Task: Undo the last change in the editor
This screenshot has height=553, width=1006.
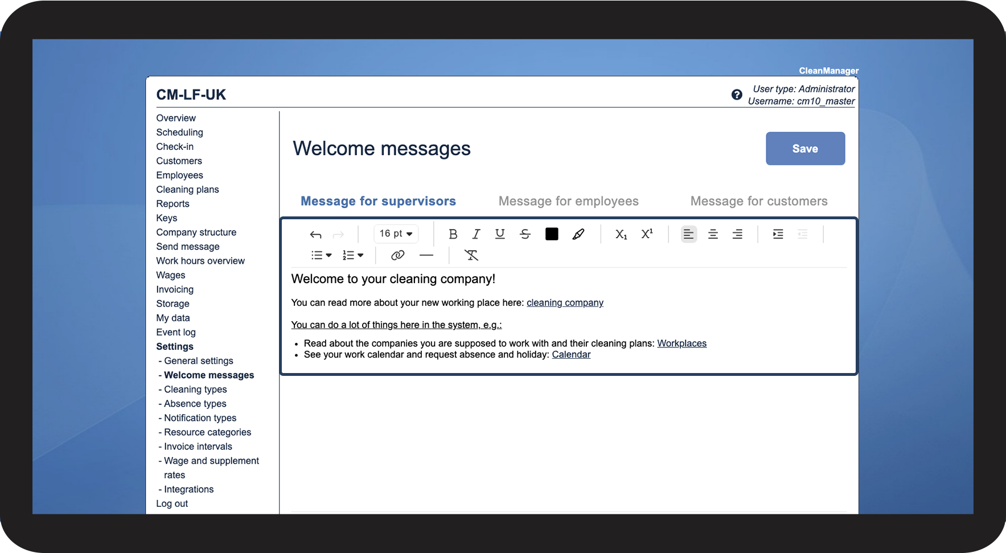Action: pyautogui.click(x=315, y=234)
